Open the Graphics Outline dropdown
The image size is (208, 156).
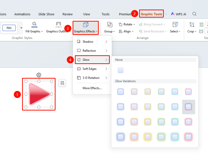pos(58,28)
